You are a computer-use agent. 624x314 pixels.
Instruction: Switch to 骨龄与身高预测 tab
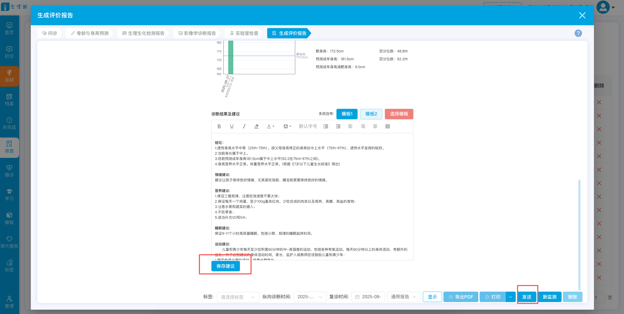pos(90,33)
